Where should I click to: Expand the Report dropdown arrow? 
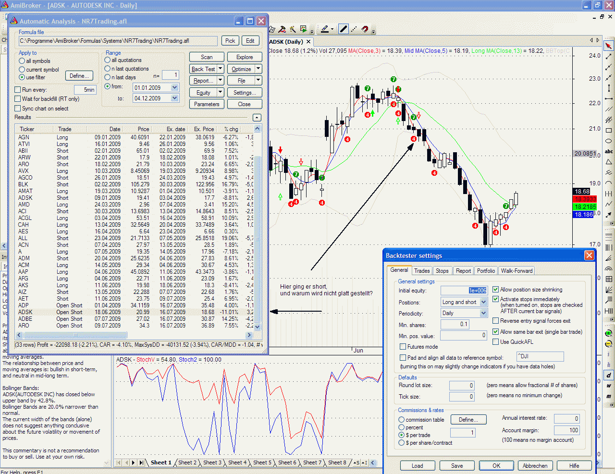pos(220,81)
